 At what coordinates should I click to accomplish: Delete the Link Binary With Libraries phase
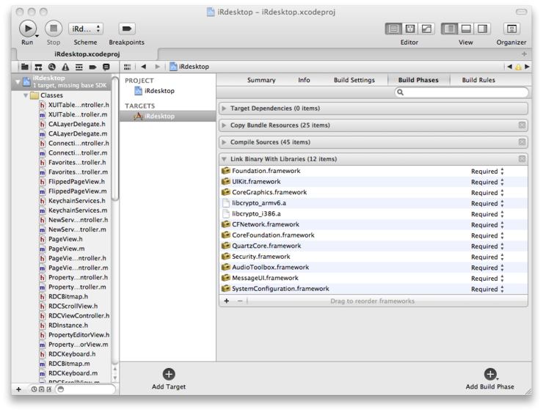click(522, 159)
